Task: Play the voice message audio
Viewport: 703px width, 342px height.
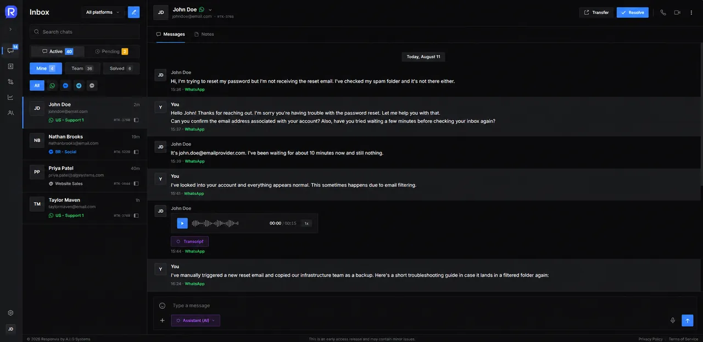Action: (x=182, y=223)
